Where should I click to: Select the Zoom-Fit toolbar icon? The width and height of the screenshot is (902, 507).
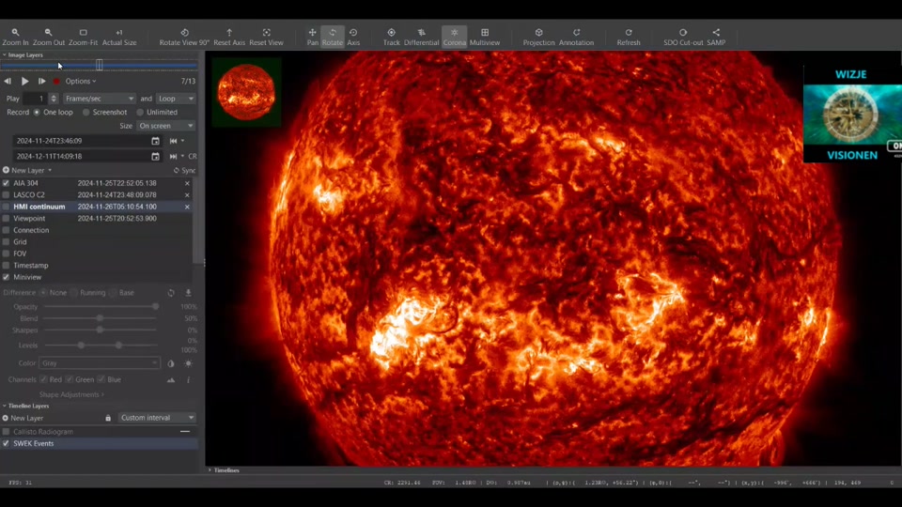coord(83,37)
